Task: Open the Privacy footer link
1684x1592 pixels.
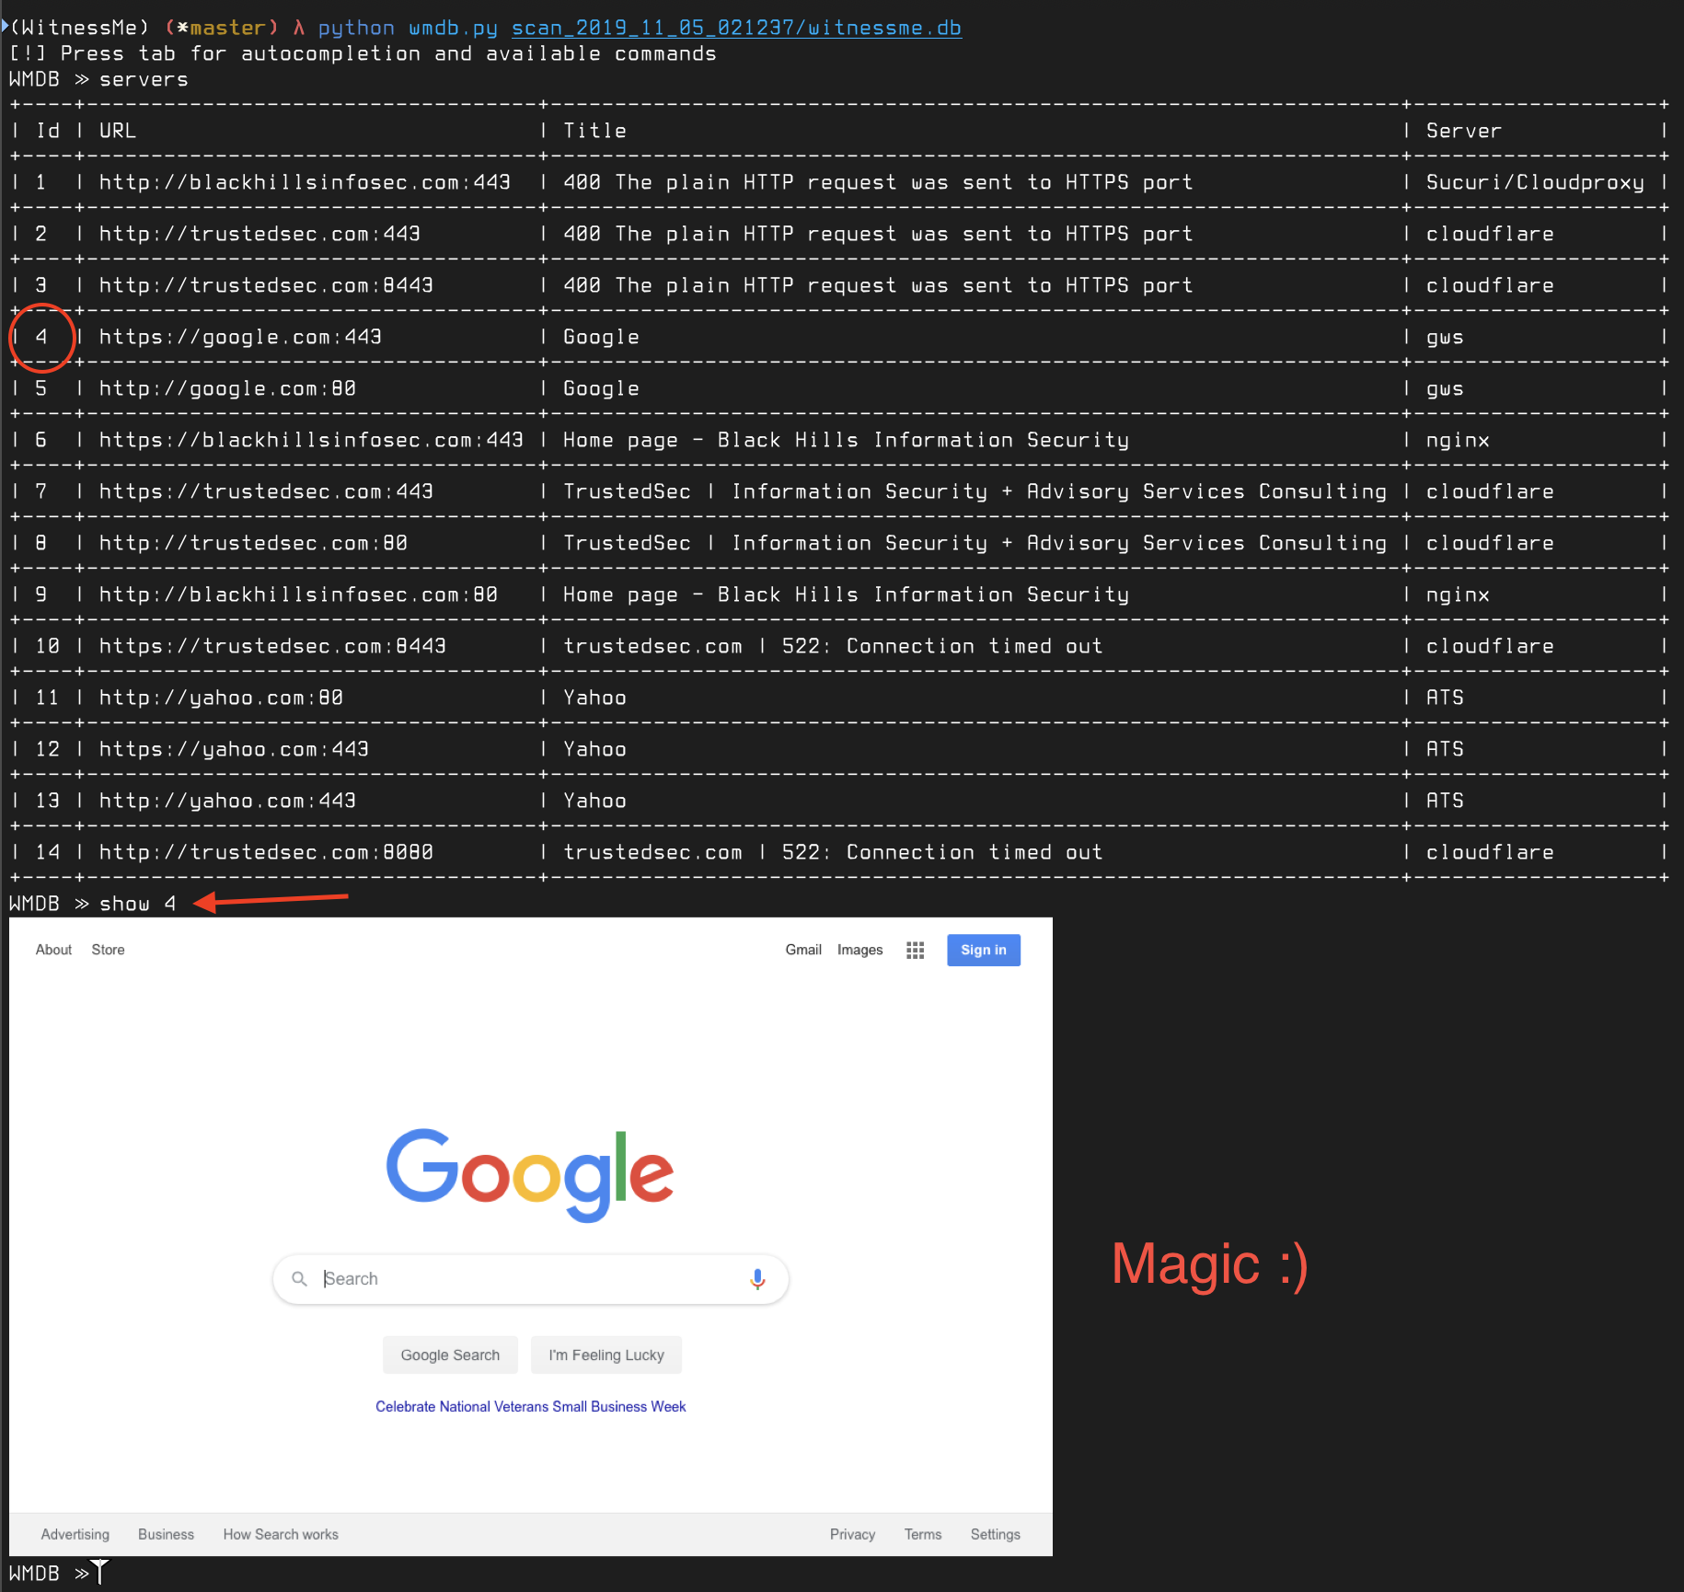Action: 852,1533
